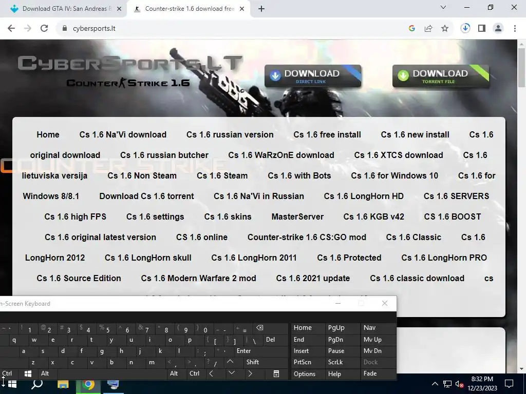Bookmark this page with the star icon
This screenshot has height=394, width=526.
(x=445, y=29)
